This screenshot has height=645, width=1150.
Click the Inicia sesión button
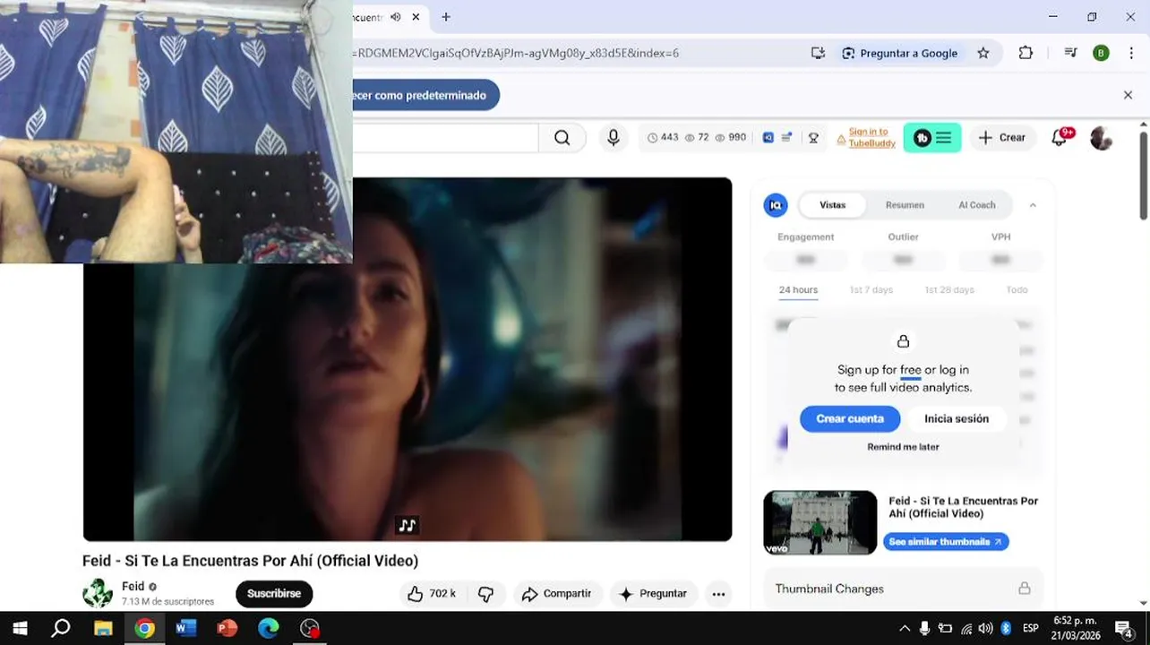tap(957, 418)
